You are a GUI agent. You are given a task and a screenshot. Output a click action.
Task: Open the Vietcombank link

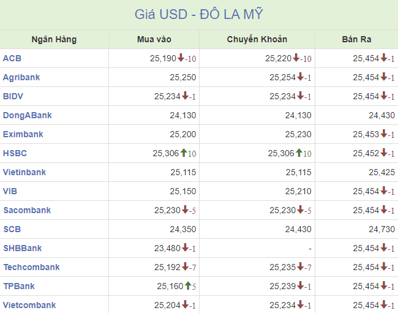[29, 305]
